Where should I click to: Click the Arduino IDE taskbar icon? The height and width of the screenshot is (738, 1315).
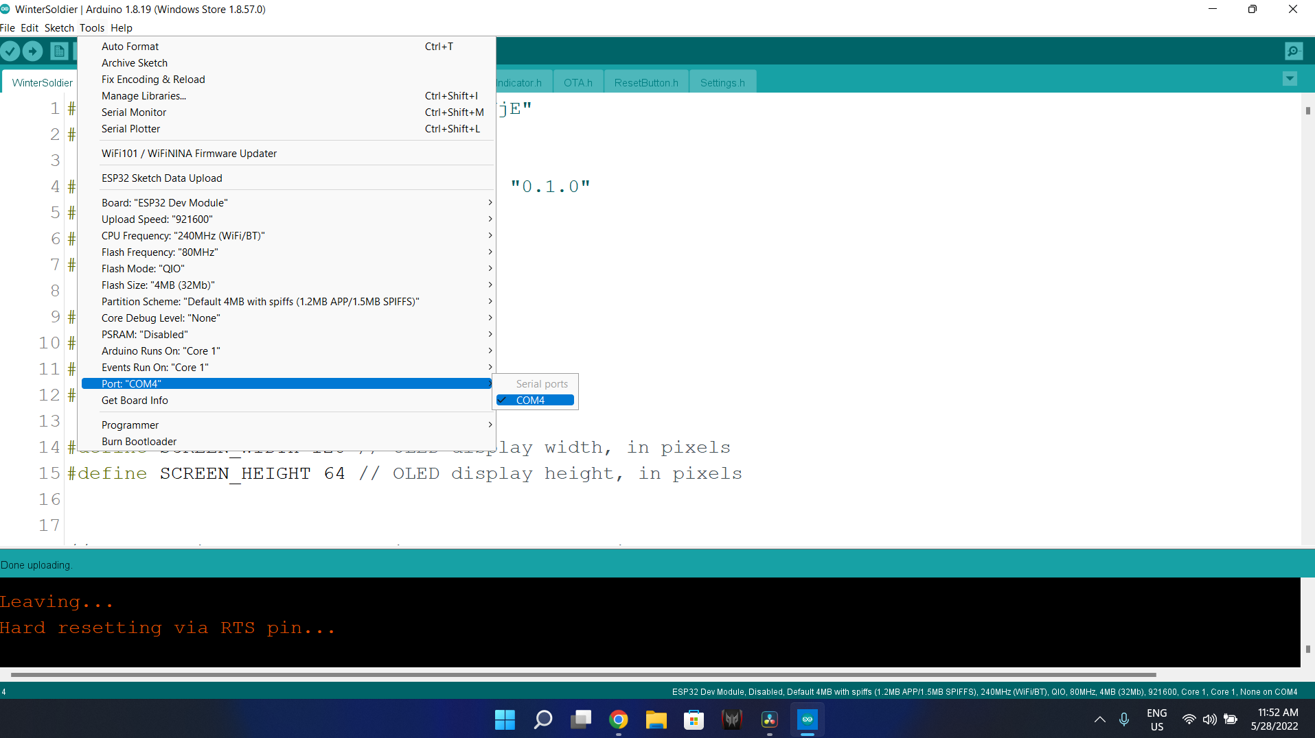click(x=808, y=719)
